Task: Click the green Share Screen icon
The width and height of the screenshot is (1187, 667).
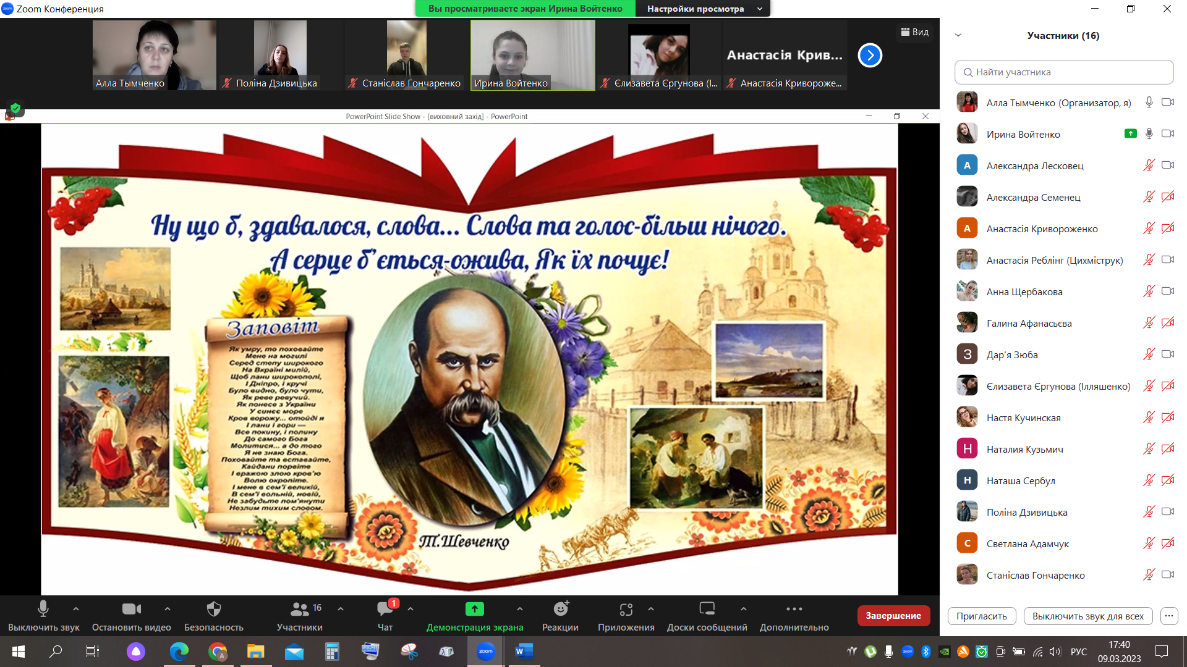Action: (474, 610)
